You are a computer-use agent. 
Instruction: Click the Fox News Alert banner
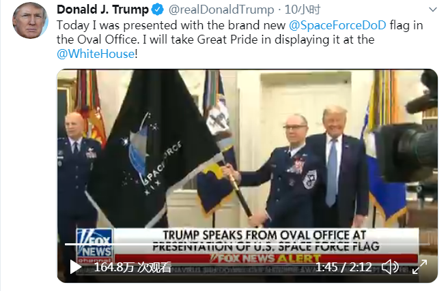pos(266,258)
